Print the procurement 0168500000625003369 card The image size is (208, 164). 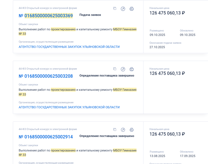pos(132,9)
